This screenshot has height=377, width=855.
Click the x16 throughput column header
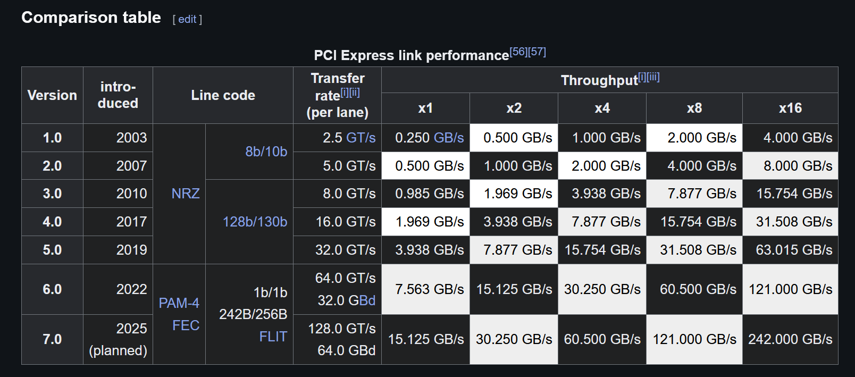point(790,108)
